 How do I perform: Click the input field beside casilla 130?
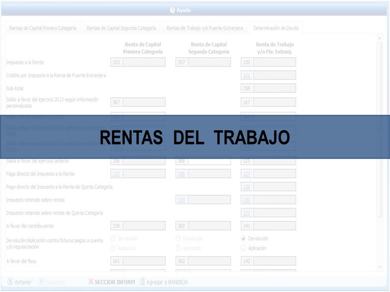pyautogui.click(x=275, y=200)
